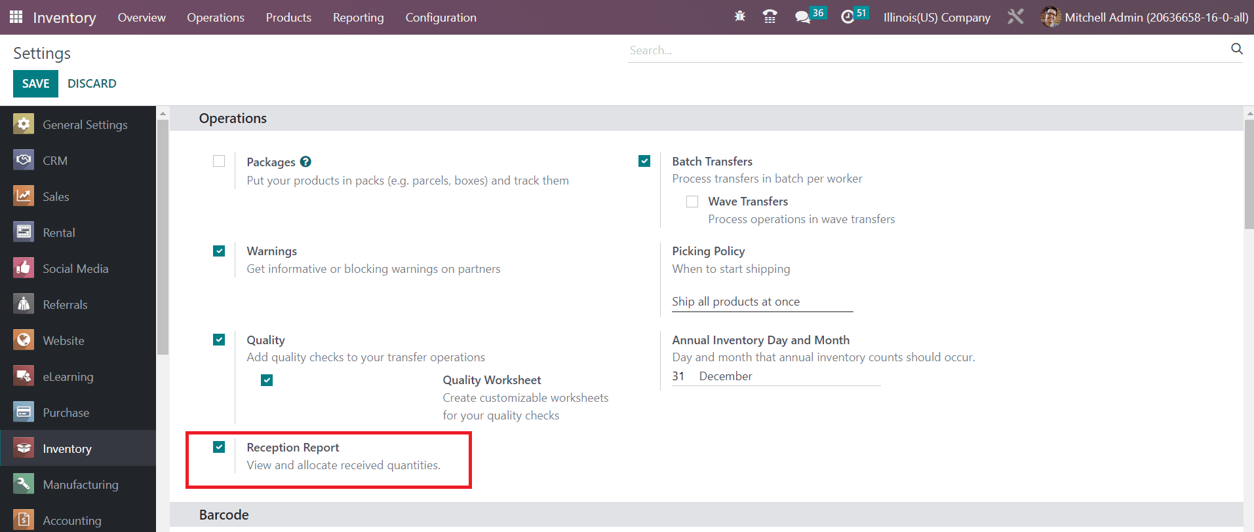Click the DISCARD button

pos(92,84)
